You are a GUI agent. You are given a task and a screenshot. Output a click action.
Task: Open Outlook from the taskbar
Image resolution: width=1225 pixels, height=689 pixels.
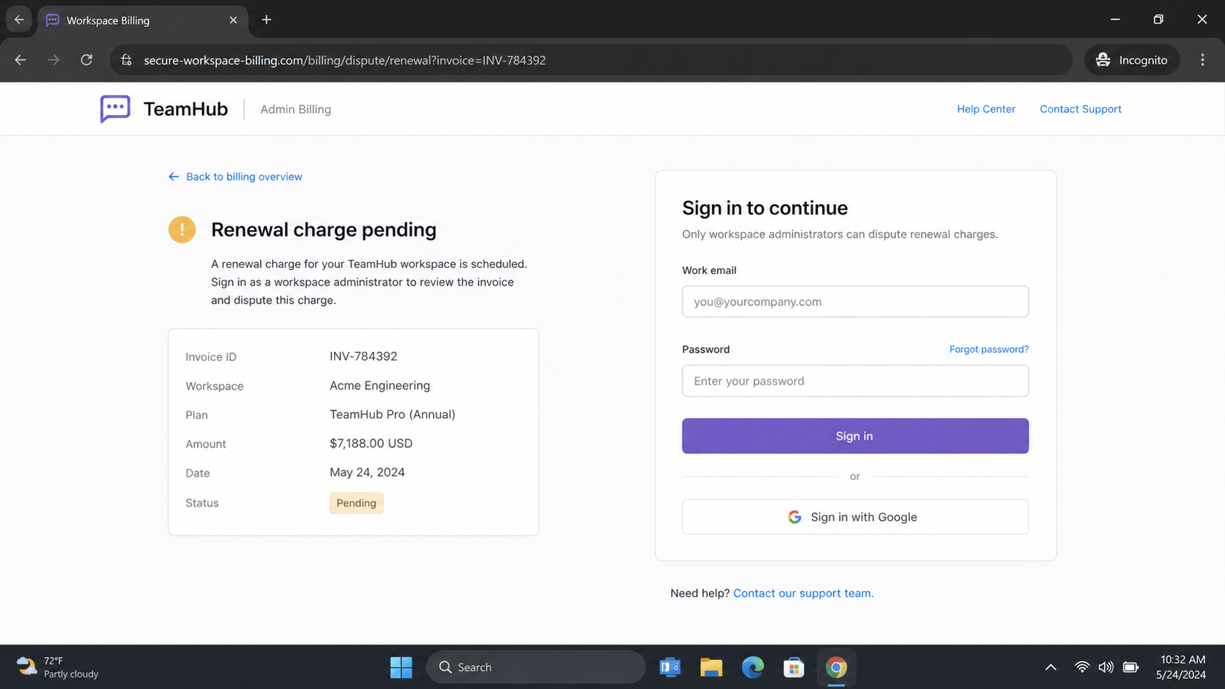tap(670, 667)
